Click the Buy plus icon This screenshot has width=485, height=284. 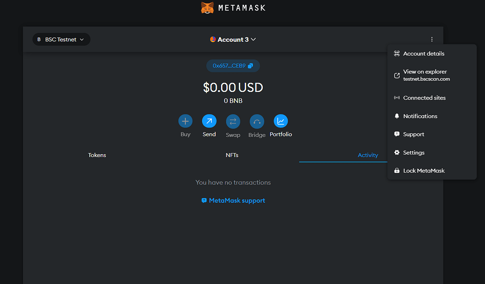click(x=185, y=121)
